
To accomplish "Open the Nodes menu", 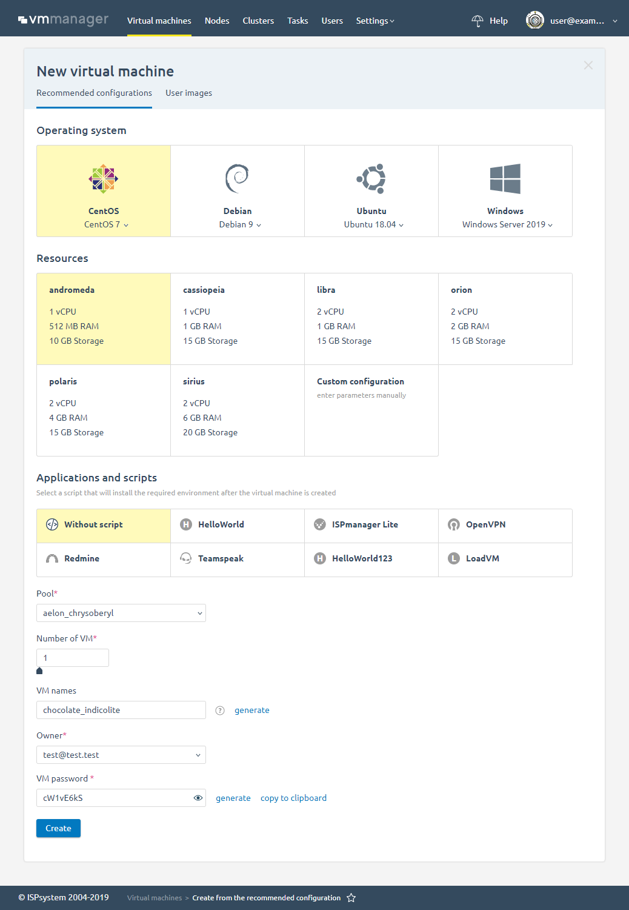I will (x=217, y=21).
